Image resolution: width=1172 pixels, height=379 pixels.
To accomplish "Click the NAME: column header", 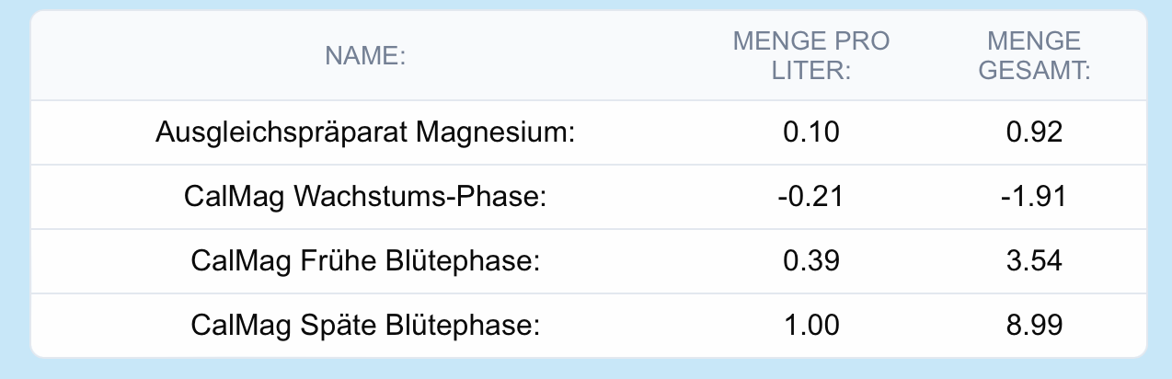I will (x=365, y=56).
